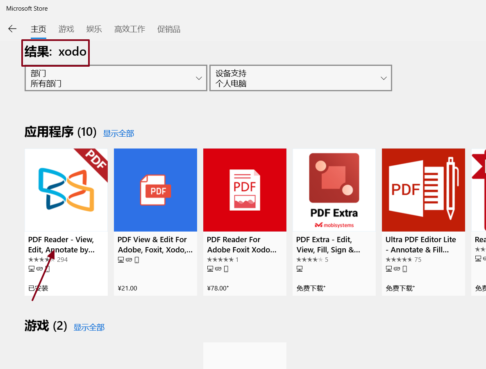Click 显示全部 next to 游戏
The width and height of the screenshot is (486, 369).
point(89,327)
